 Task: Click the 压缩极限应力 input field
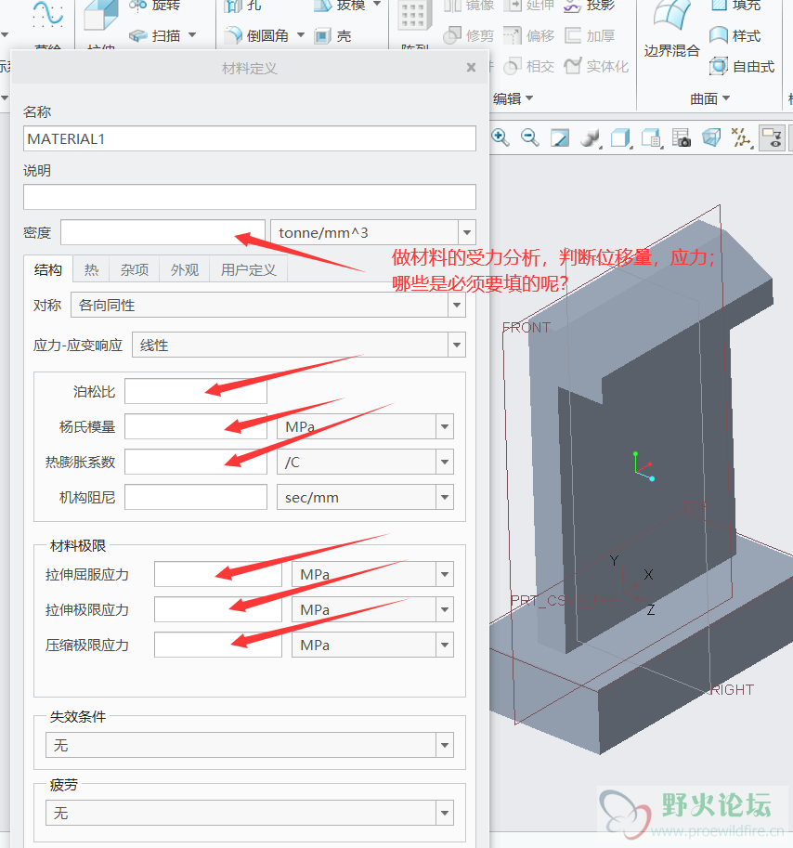pos(218,645)
